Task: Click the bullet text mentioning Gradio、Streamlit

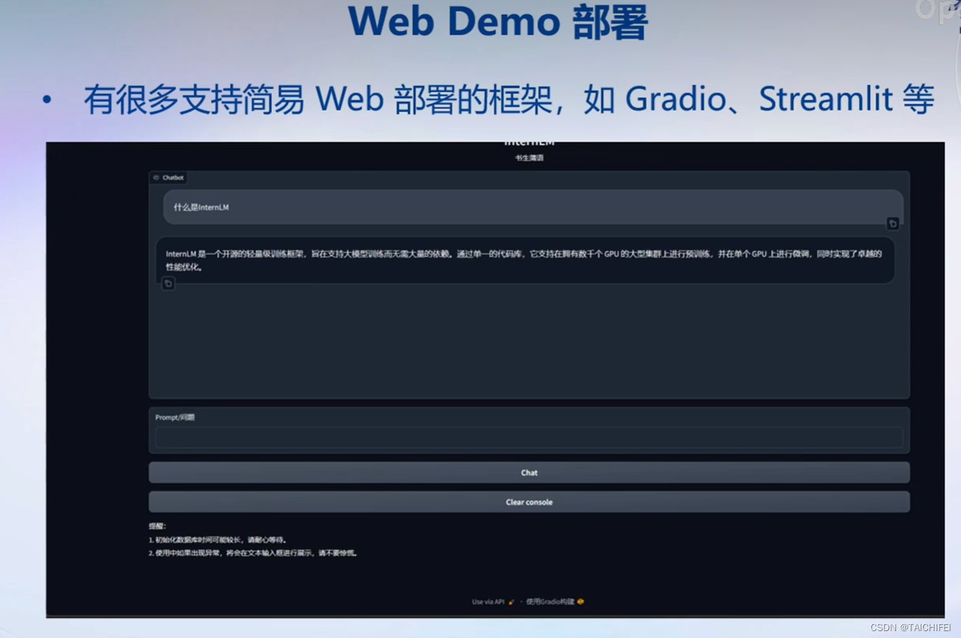Action: (509, 99)
